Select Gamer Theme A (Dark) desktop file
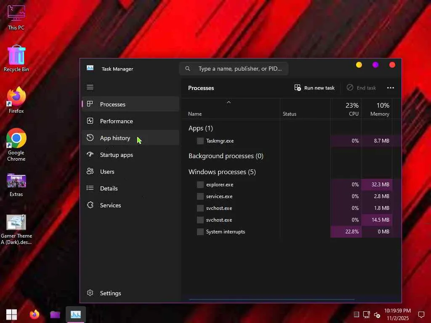Screen dimensions: 431x323 coord(16,230)
